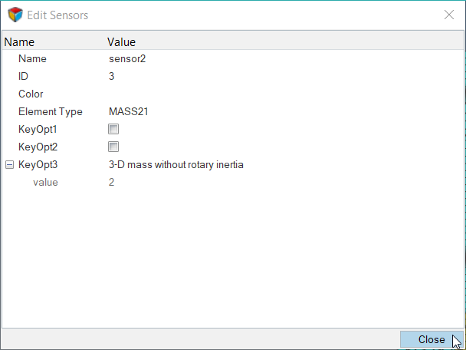Select the ID property row label

(x=23, y=77)
